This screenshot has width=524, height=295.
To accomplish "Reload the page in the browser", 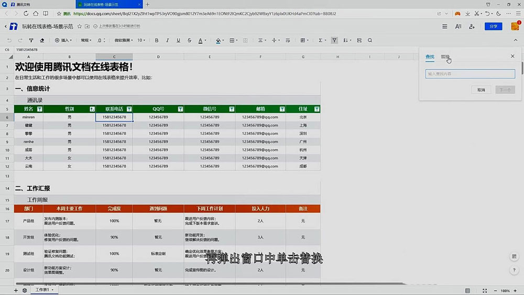I will (x=26, y=14).
